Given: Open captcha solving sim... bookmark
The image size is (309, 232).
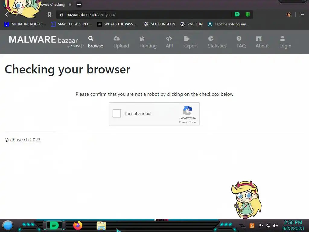Looking at the screenshot, I should tap(228, 24).
